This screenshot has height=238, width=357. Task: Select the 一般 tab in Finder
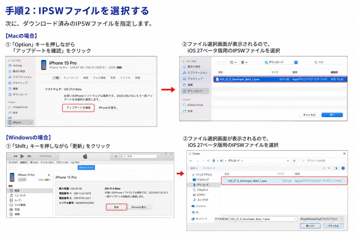pos(56,78)
